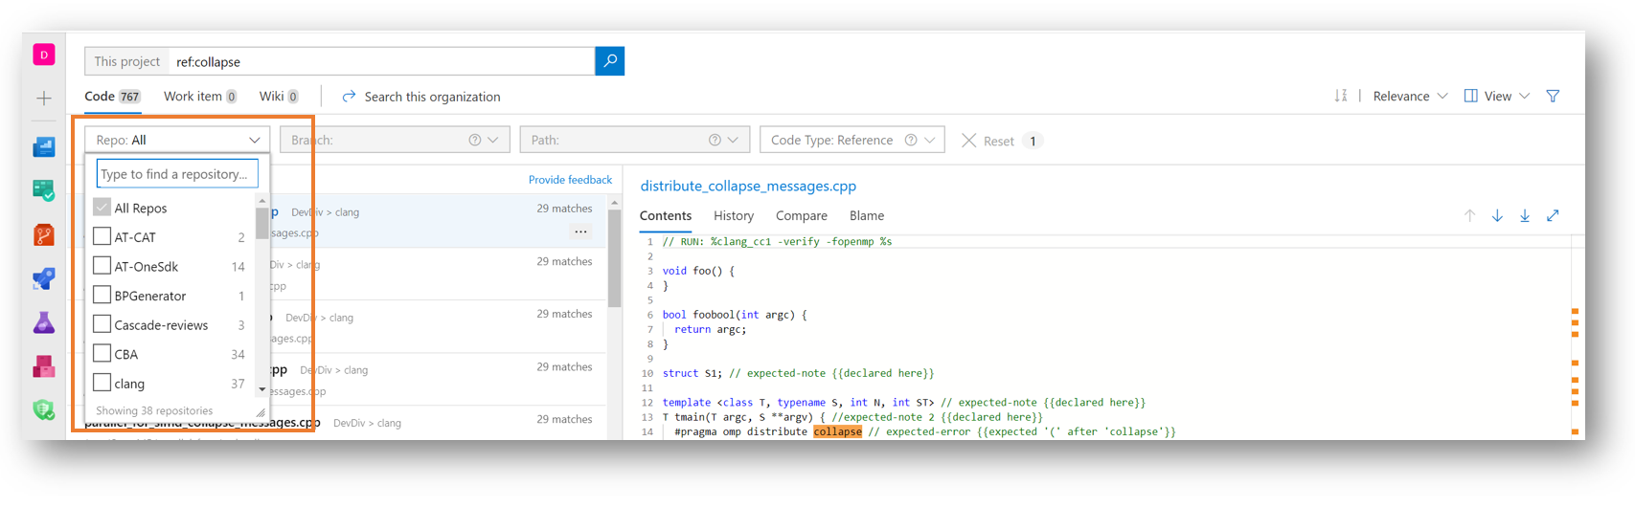Toggle the All Repos checkbox

tap(102, 208)
